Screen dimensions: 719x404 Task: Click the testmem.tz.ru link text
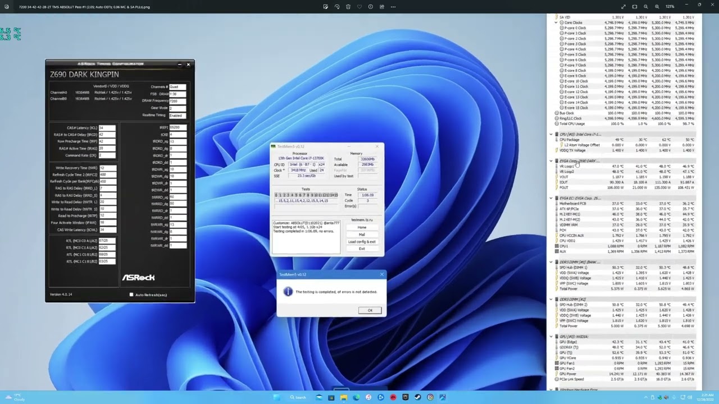click(x=362, y=220)
